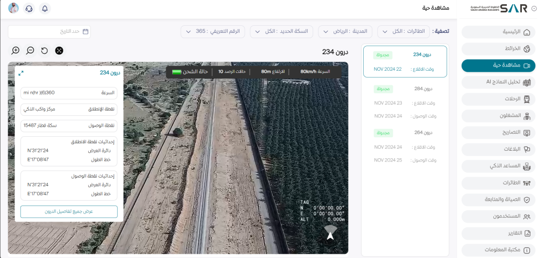The image size is (538, 258).
Task: Click the حدد التاريخ date field
Action: 49,32
